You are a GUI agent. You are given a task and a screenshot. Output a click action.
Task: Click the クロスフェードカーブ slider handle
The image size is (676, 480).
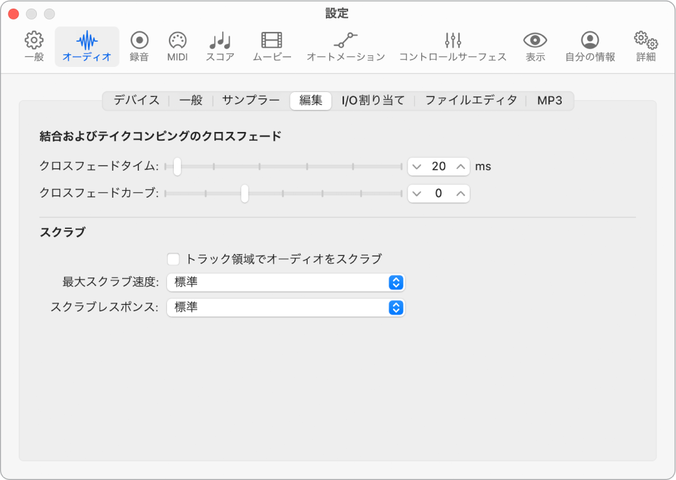pos(244,193)
